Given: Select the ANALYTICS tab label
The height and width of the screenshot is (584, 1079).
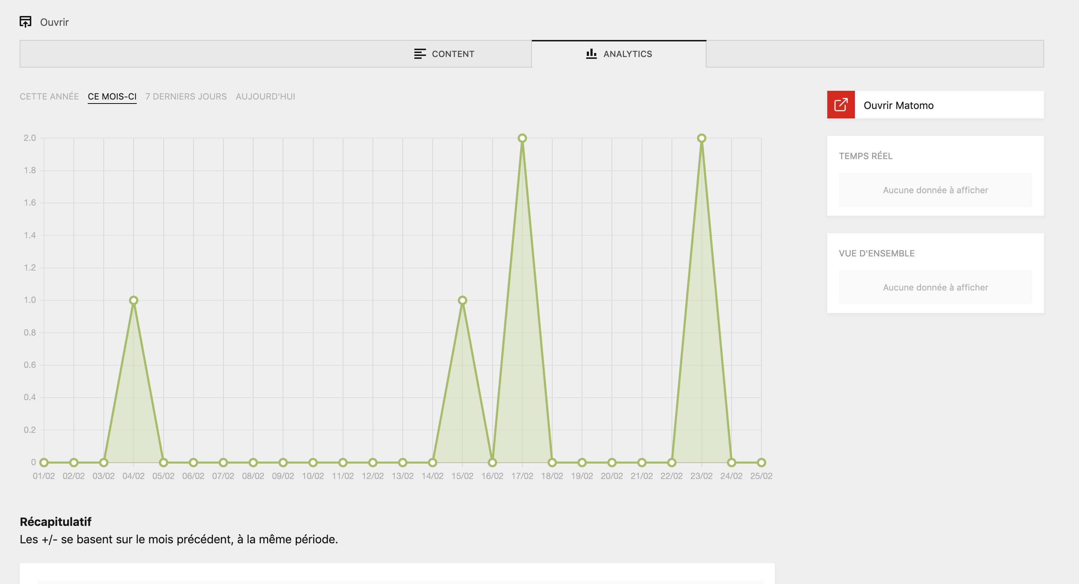Looking at the screenshot, I should pyautogui.click(x=627, y=54).
